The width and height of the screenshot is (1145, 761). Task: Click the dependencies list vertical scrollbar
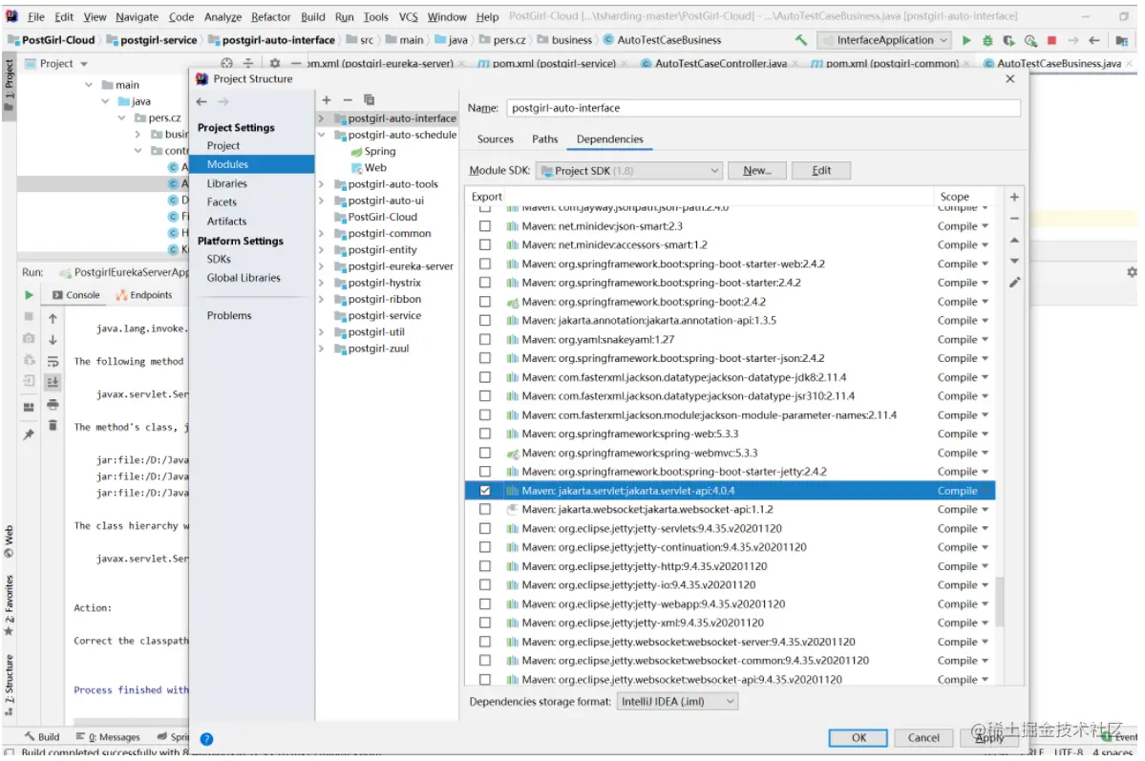tap(1000, 602)
